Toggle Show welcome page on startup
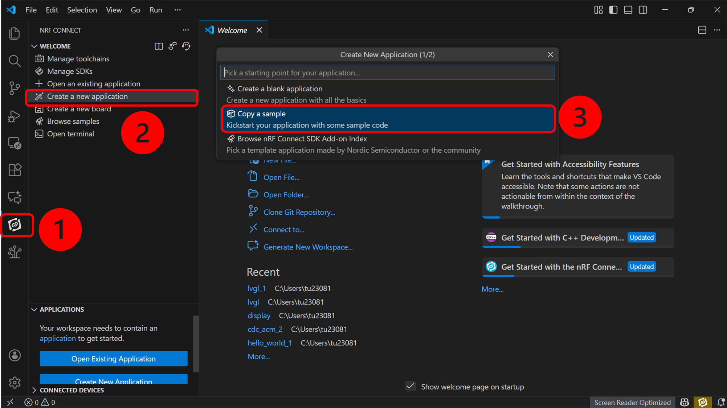The height and width of the screenshot is (408, 727). [411, 387]
